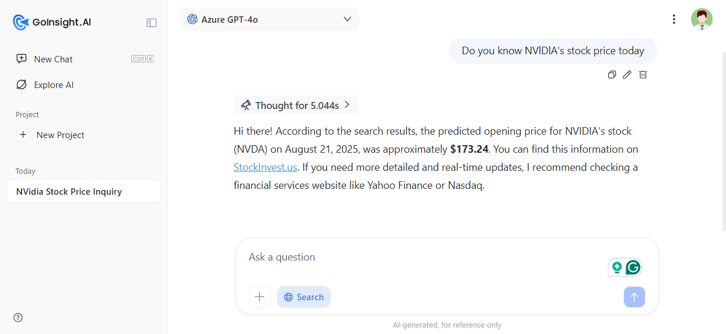Viewport: 726px width, 334px height.
Task: Open the StockInvest.us link
Action: click(x=265, y=167)
